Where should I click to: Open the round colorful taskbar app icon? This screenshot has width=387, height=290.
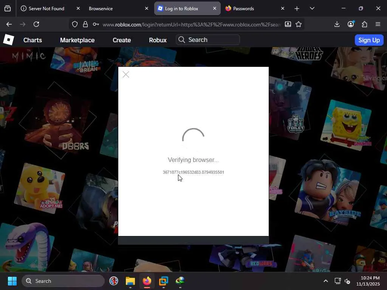[114, 281]
